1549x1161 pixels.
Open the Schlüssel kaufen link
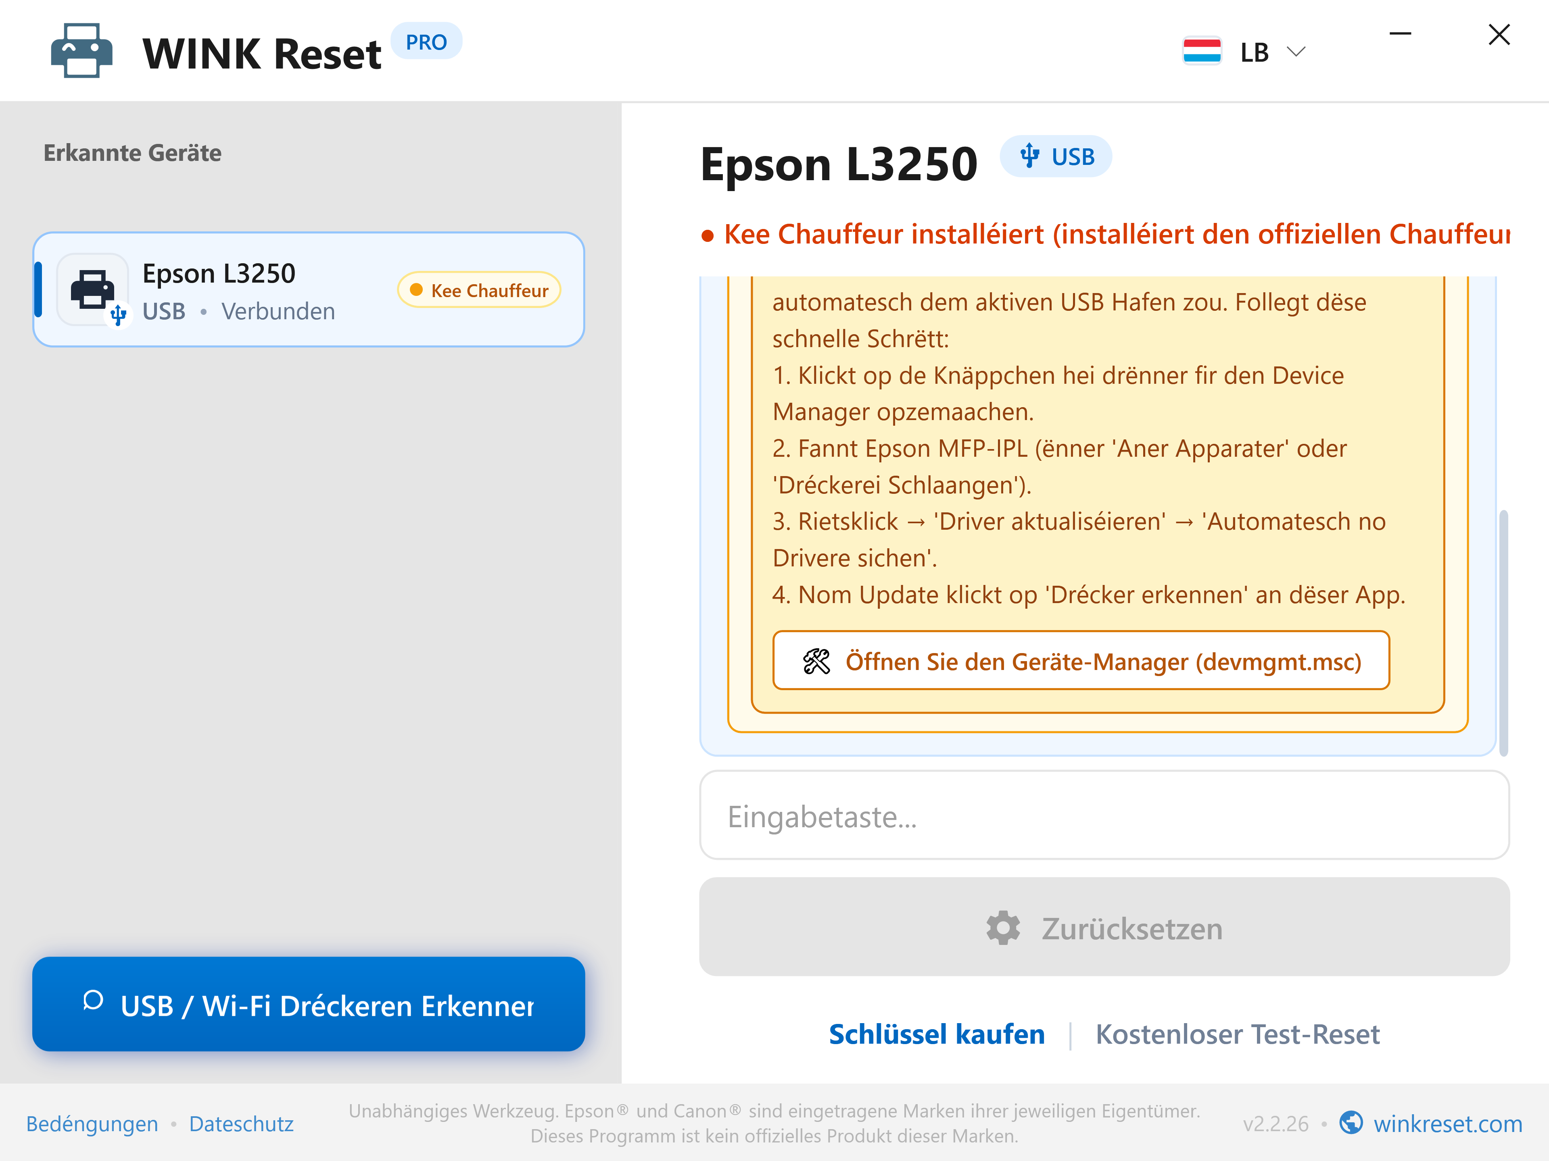point(936,1034)
